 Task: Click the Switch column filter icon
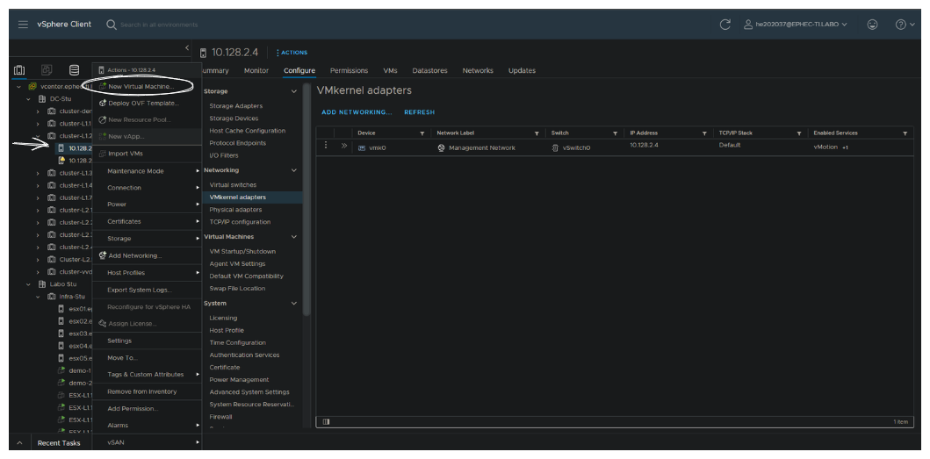(615, 133)
